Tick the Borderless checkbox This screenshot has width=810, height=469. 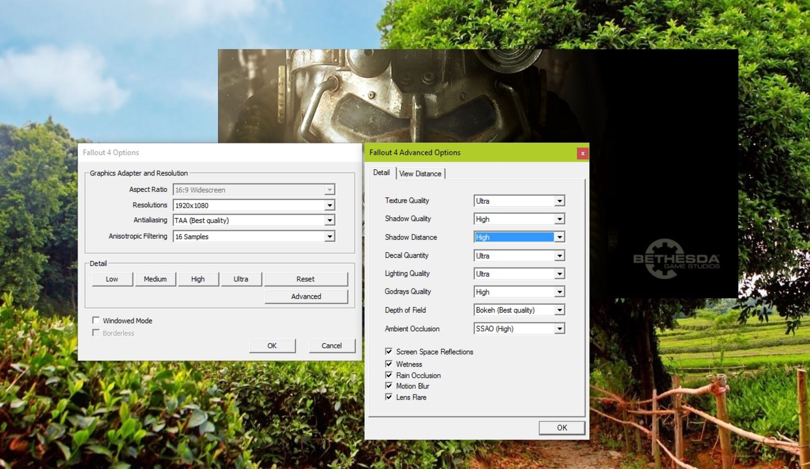(96, 333)
